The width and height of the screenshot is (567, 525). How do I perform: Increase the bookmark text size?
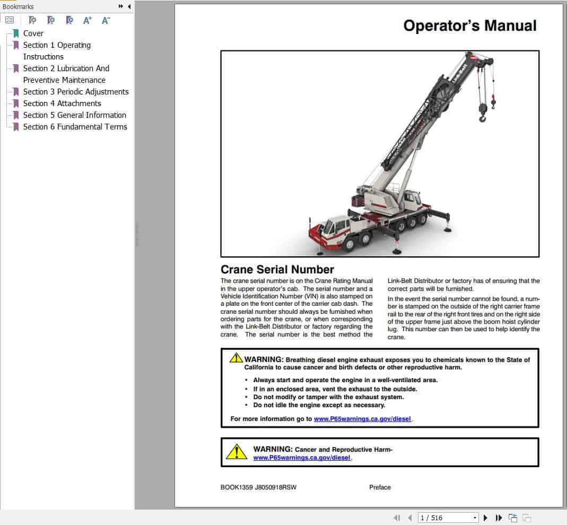coord(87,20)
